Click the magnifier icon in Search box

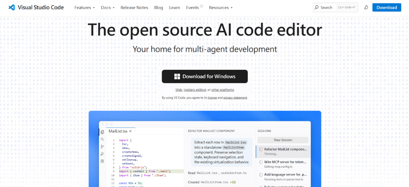click(x=317, y=7)
